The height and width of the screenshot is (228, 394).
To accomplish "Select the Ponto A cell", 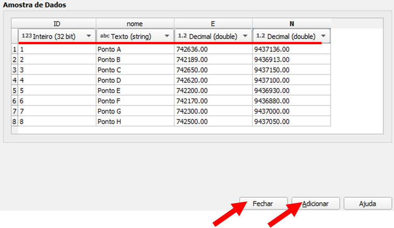I will 135,49.
